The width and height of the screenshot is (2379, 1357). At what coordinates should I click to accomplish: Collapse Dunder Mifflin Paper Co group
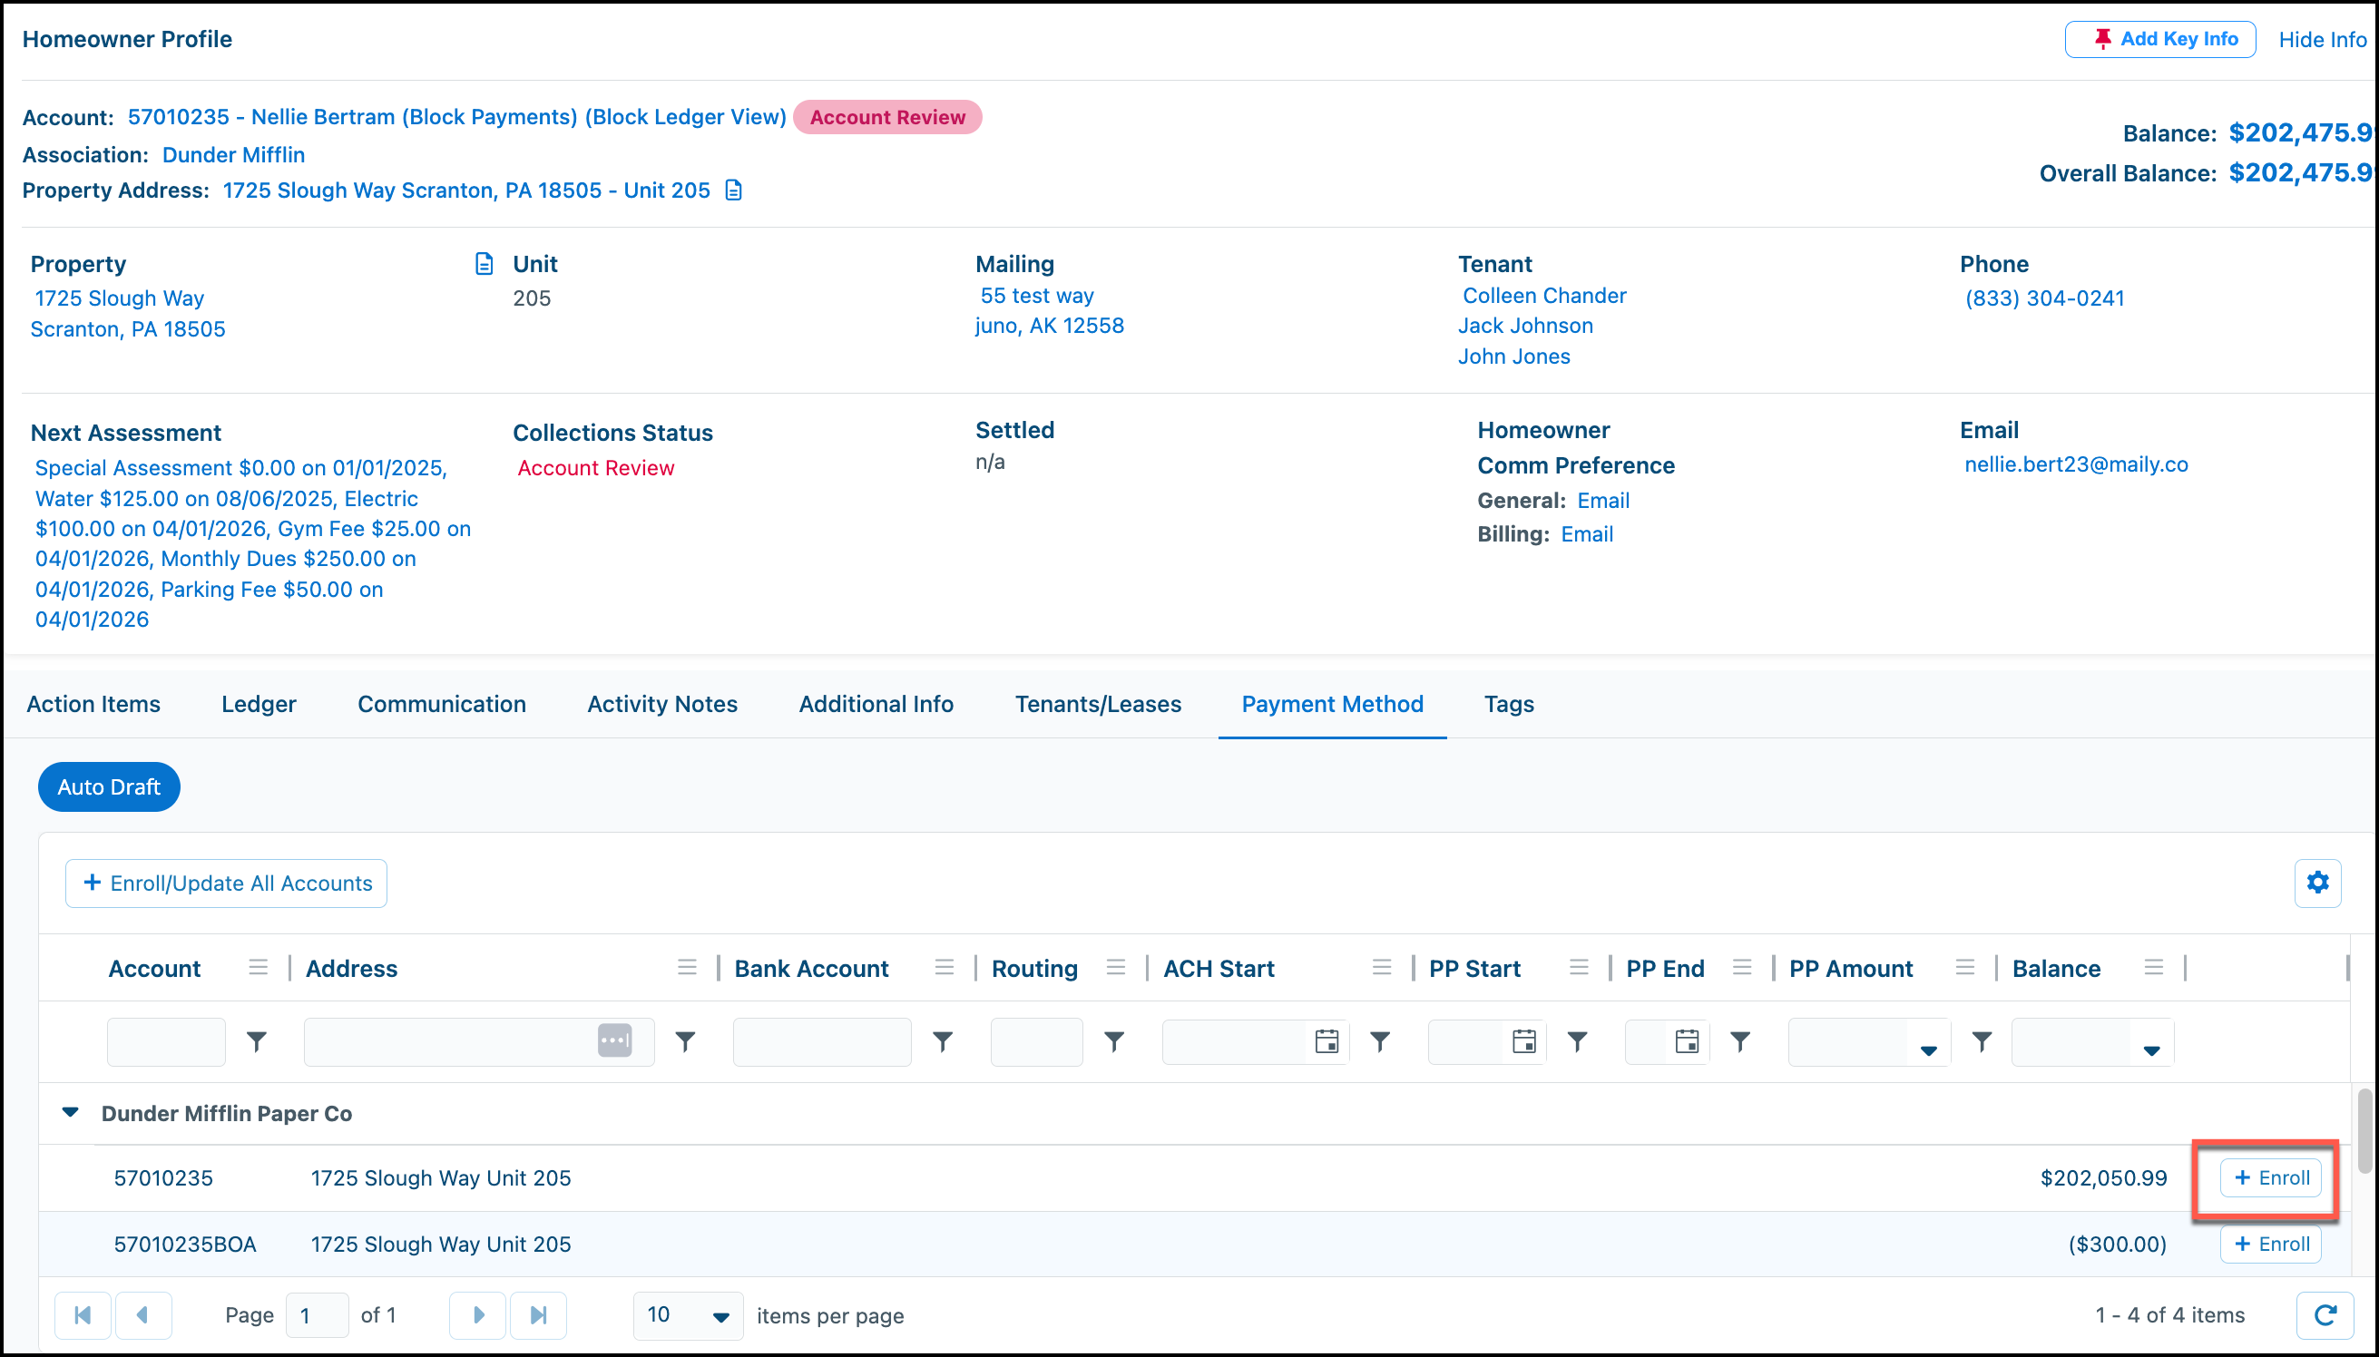click(70, 1112)
